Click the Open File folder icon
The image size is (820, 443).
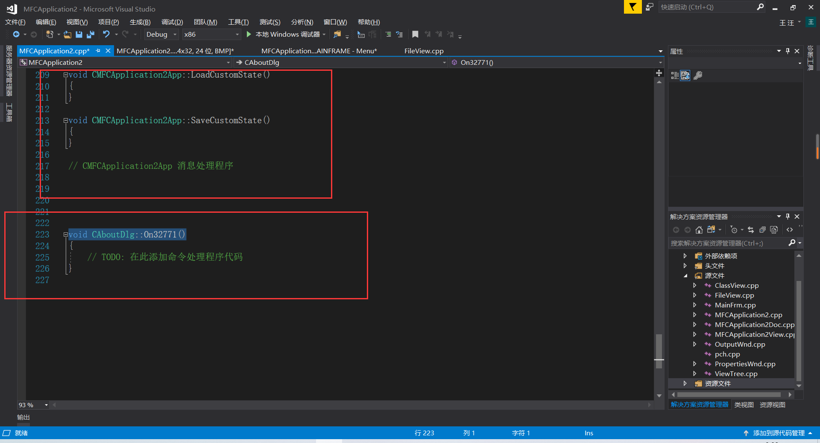(67, 35)
